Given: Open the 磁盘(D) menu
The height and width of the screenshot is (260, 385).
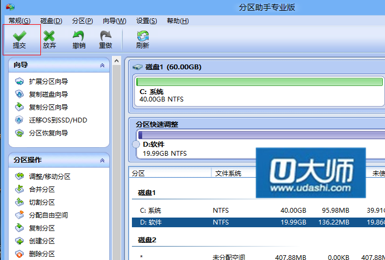Looking at the screenshot, I should coord(51,21).
